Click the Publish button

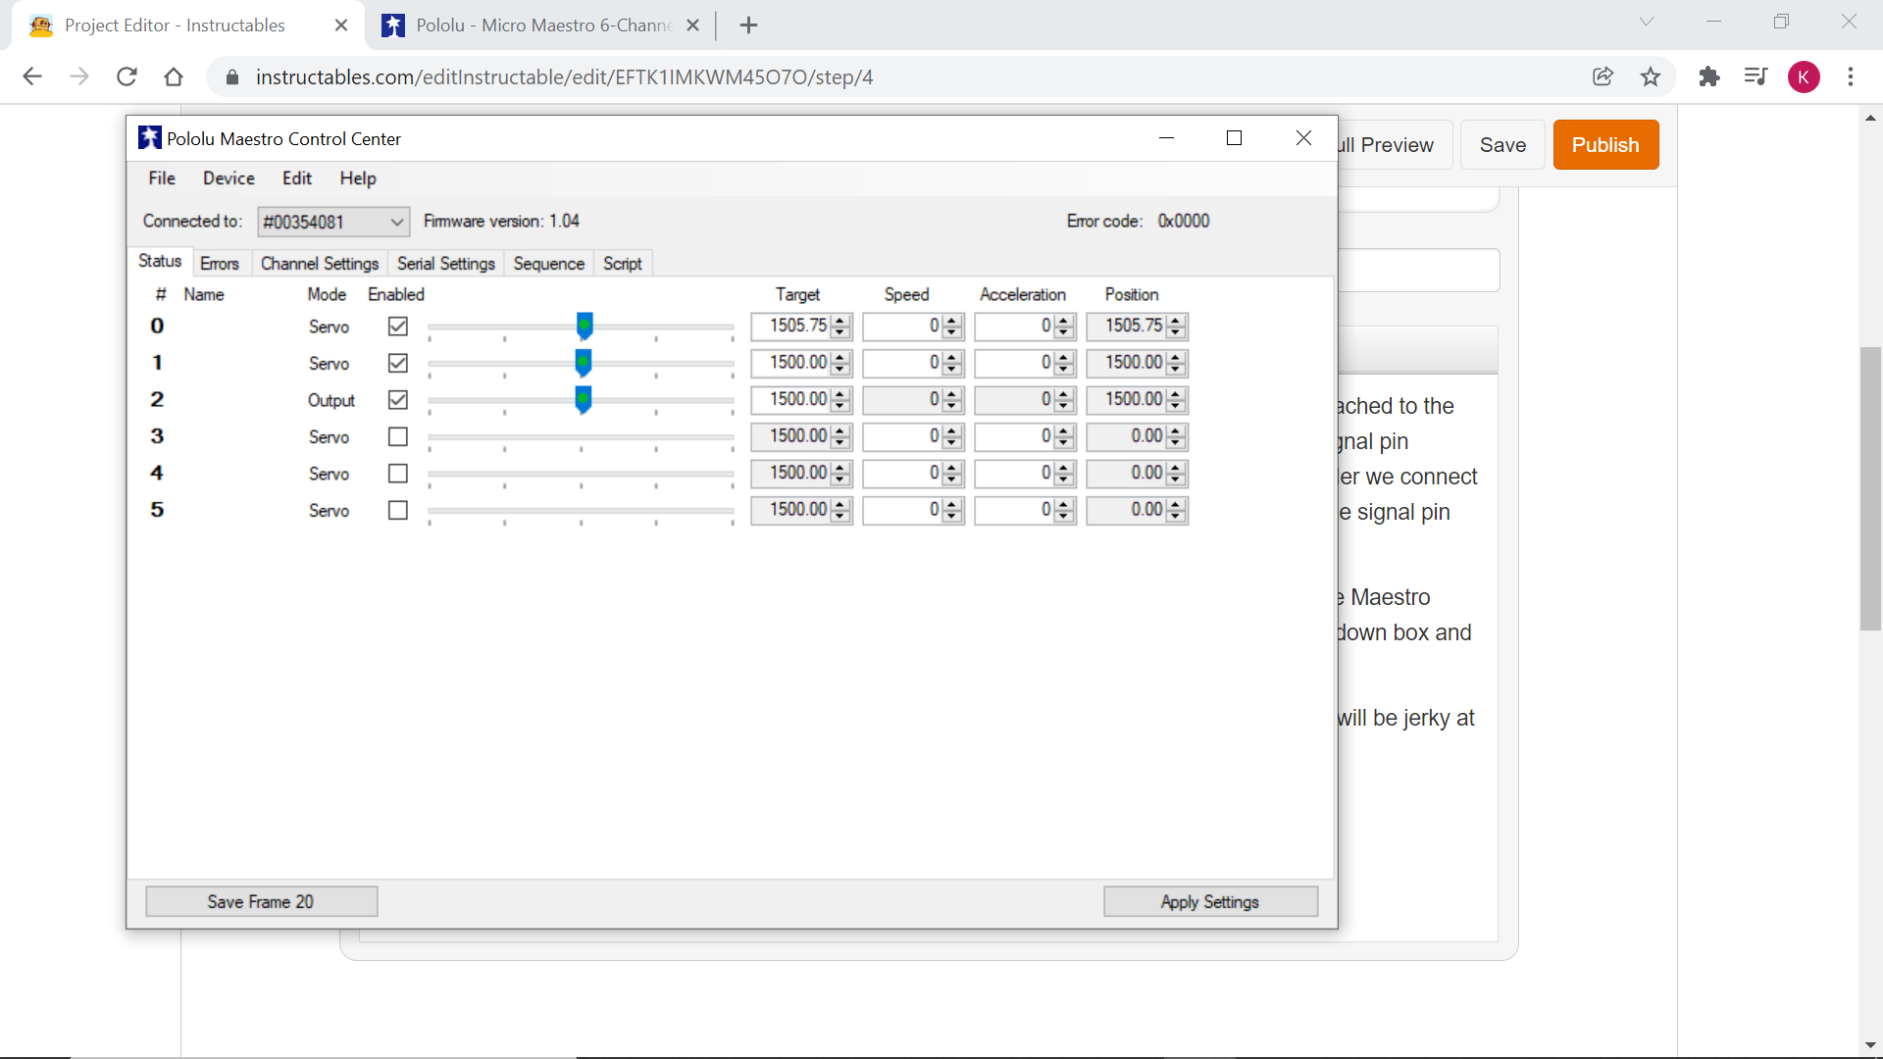click(1605, 144)
